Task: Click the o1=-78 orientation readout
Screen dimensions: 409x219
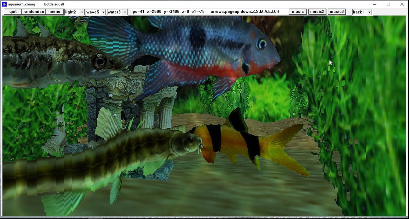Action: (x=198, y=12)
